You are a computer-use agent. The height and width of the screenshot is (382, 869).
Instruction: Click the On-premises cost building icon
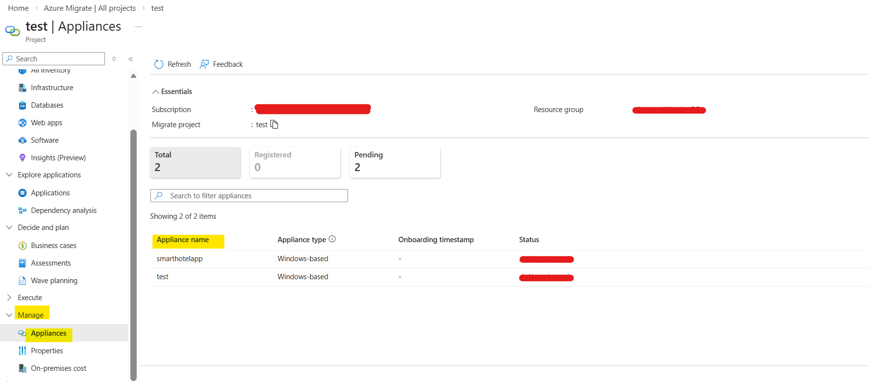[22, 368]
